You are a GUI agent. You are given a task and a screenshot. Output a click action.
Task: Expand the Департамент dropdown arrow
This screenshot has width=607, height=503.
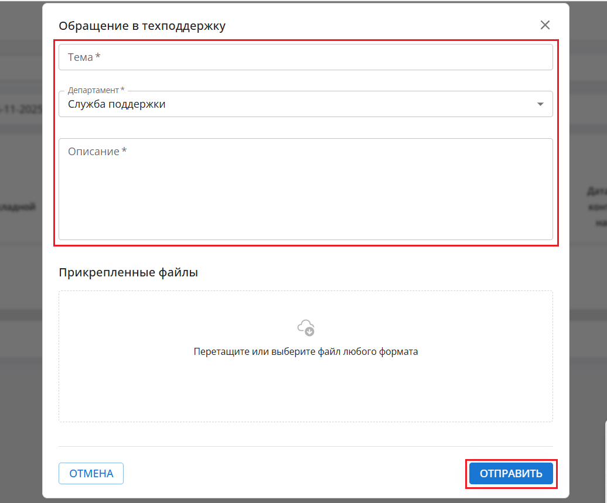[540, 104]
